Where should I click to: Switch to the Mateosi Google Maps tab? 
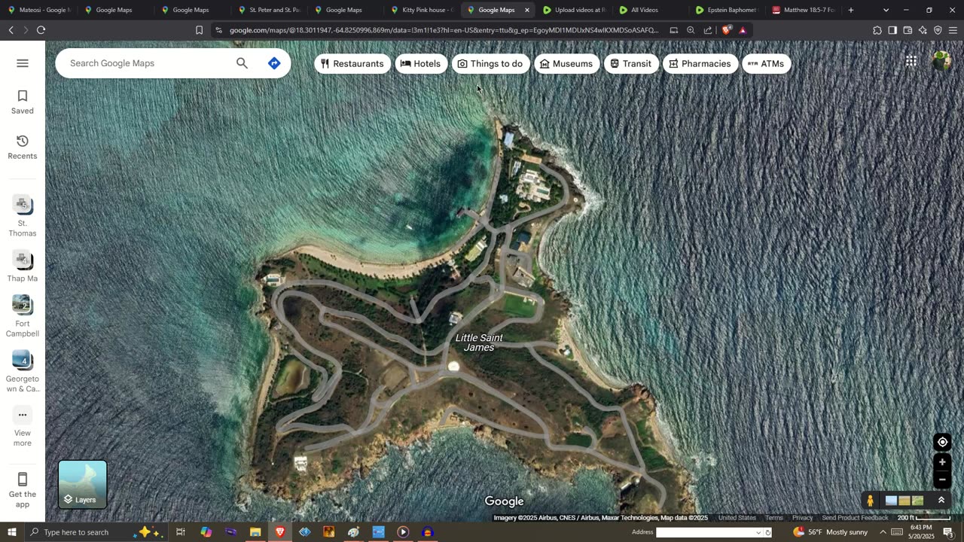(38, 10)
